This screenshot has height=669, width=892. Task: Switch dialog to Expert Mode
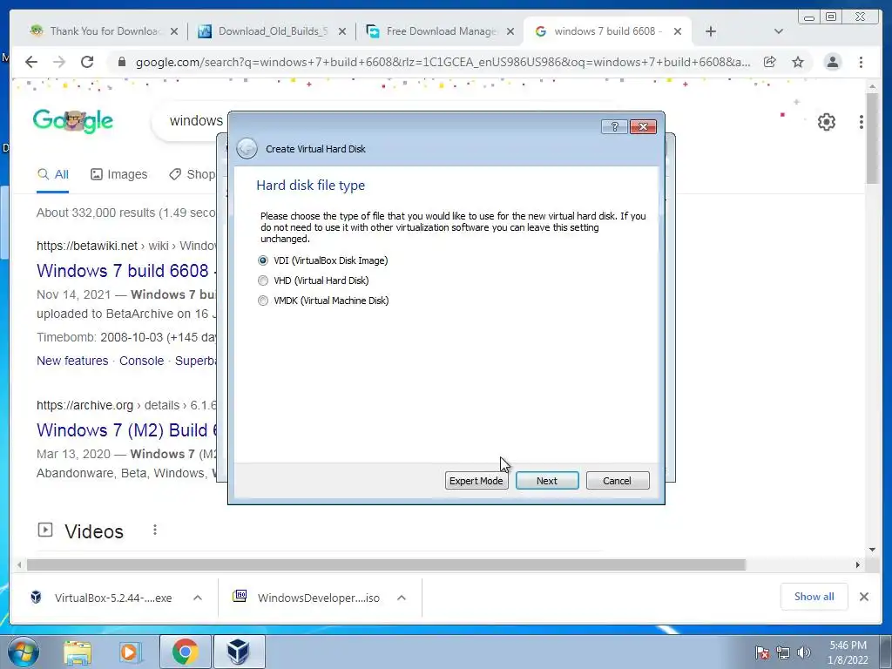point(476,481)
